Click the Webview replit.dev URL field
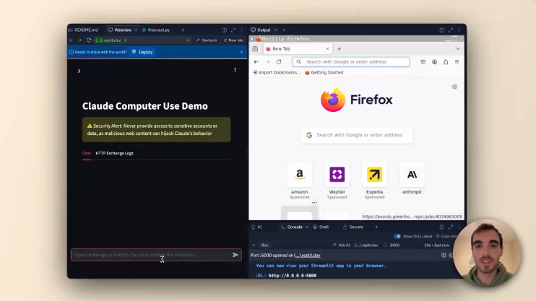The height and width of the screenshot is (301, 536). click(x=140, y=40)
